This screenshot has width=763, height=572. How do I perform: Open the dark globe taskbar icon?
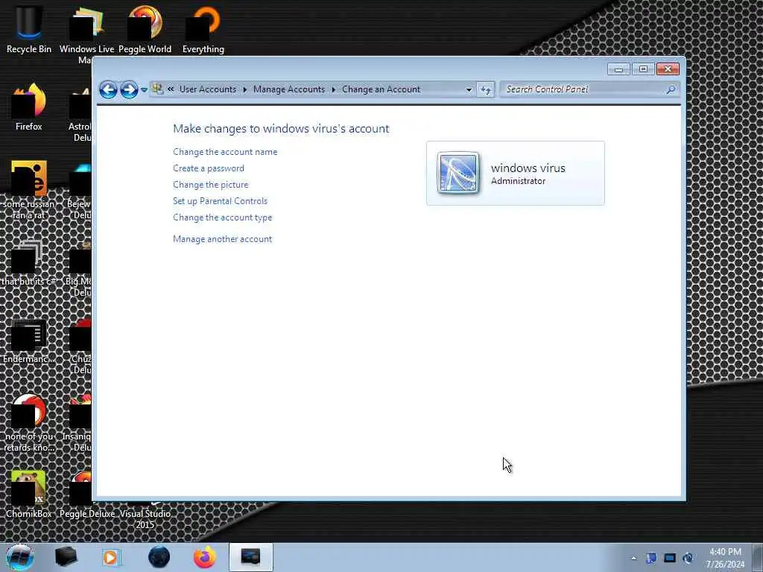click(159, 557)
